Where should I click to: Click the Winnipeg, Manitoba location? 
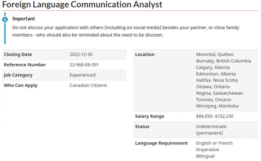pos(217,106)
